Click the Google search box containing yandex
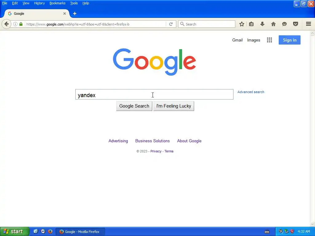The height and width of the screenshot is (236, 315). click(154, 94)
